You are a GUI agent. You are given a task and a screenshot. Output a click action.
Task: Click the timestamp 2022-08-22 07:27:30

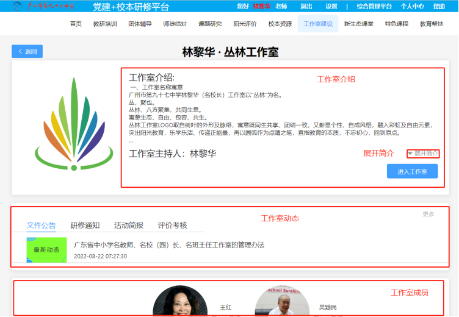(x=100, y=256)
